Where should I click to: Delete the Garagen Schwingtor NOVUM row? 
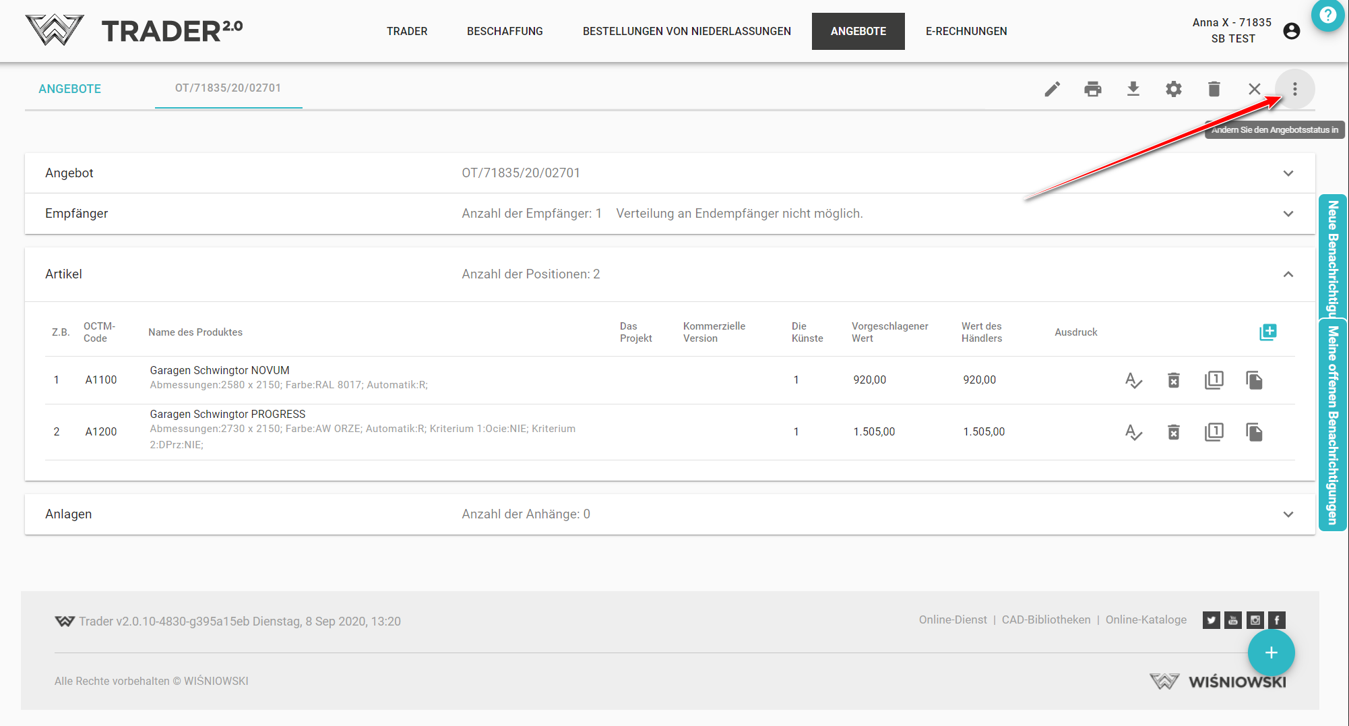(1173, 380)
